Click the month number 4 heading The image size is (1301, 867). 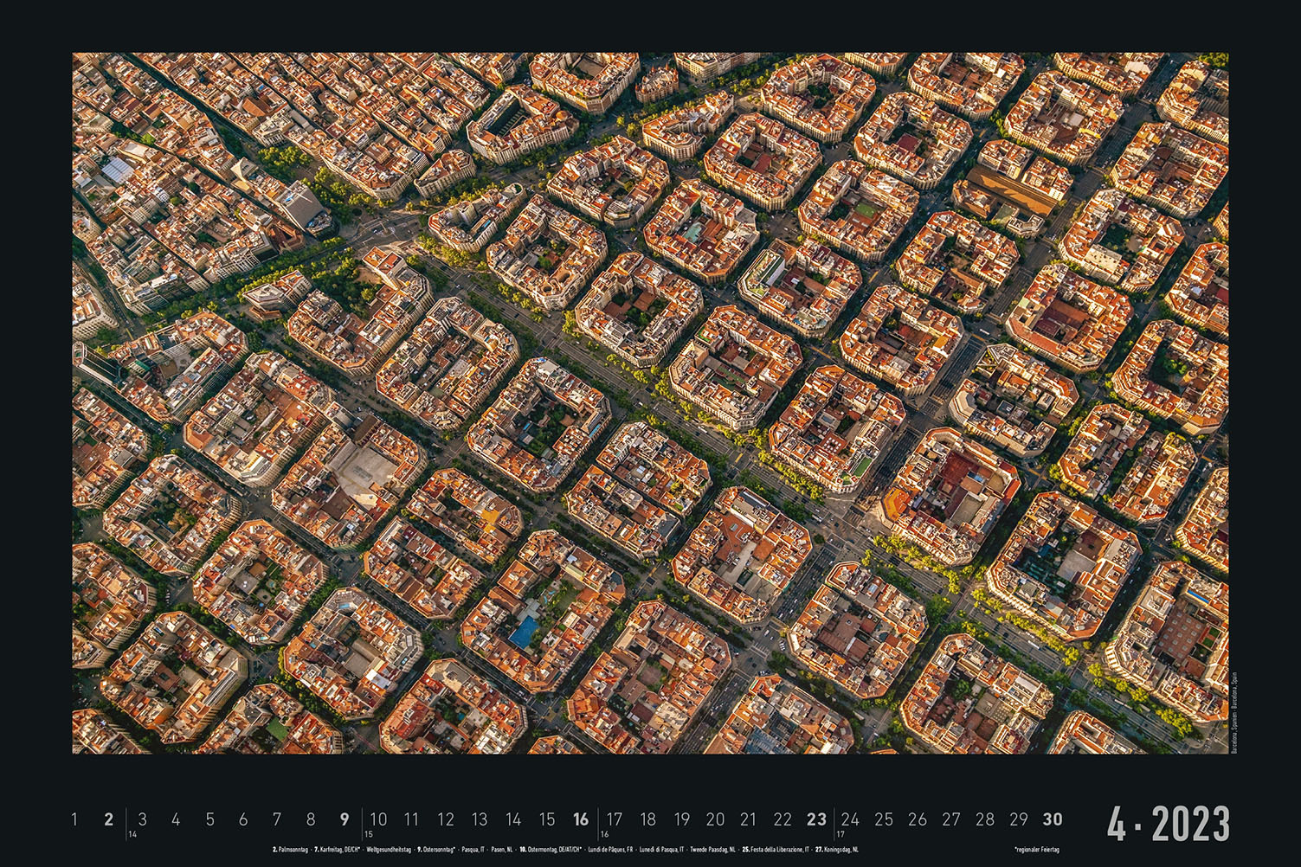point(1117,824)
